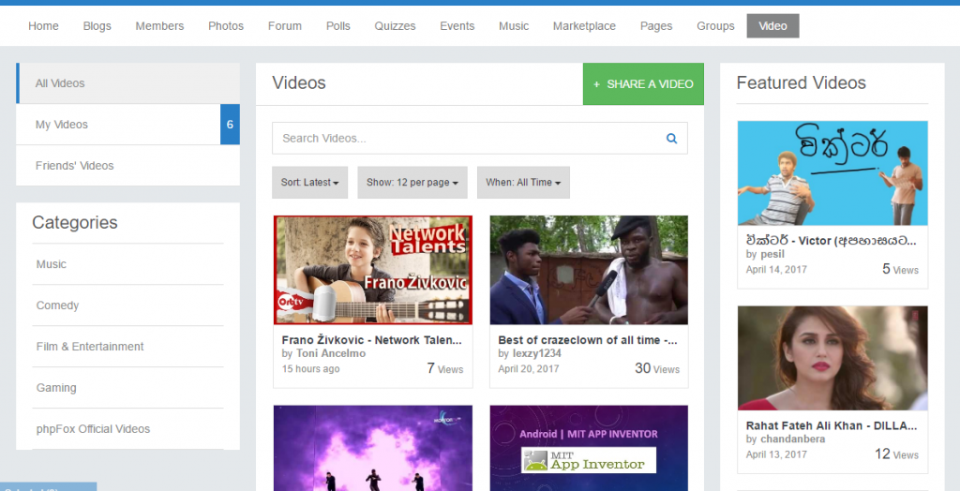
Task: Open lexzy1234's profile link
Action: [536, 353]
